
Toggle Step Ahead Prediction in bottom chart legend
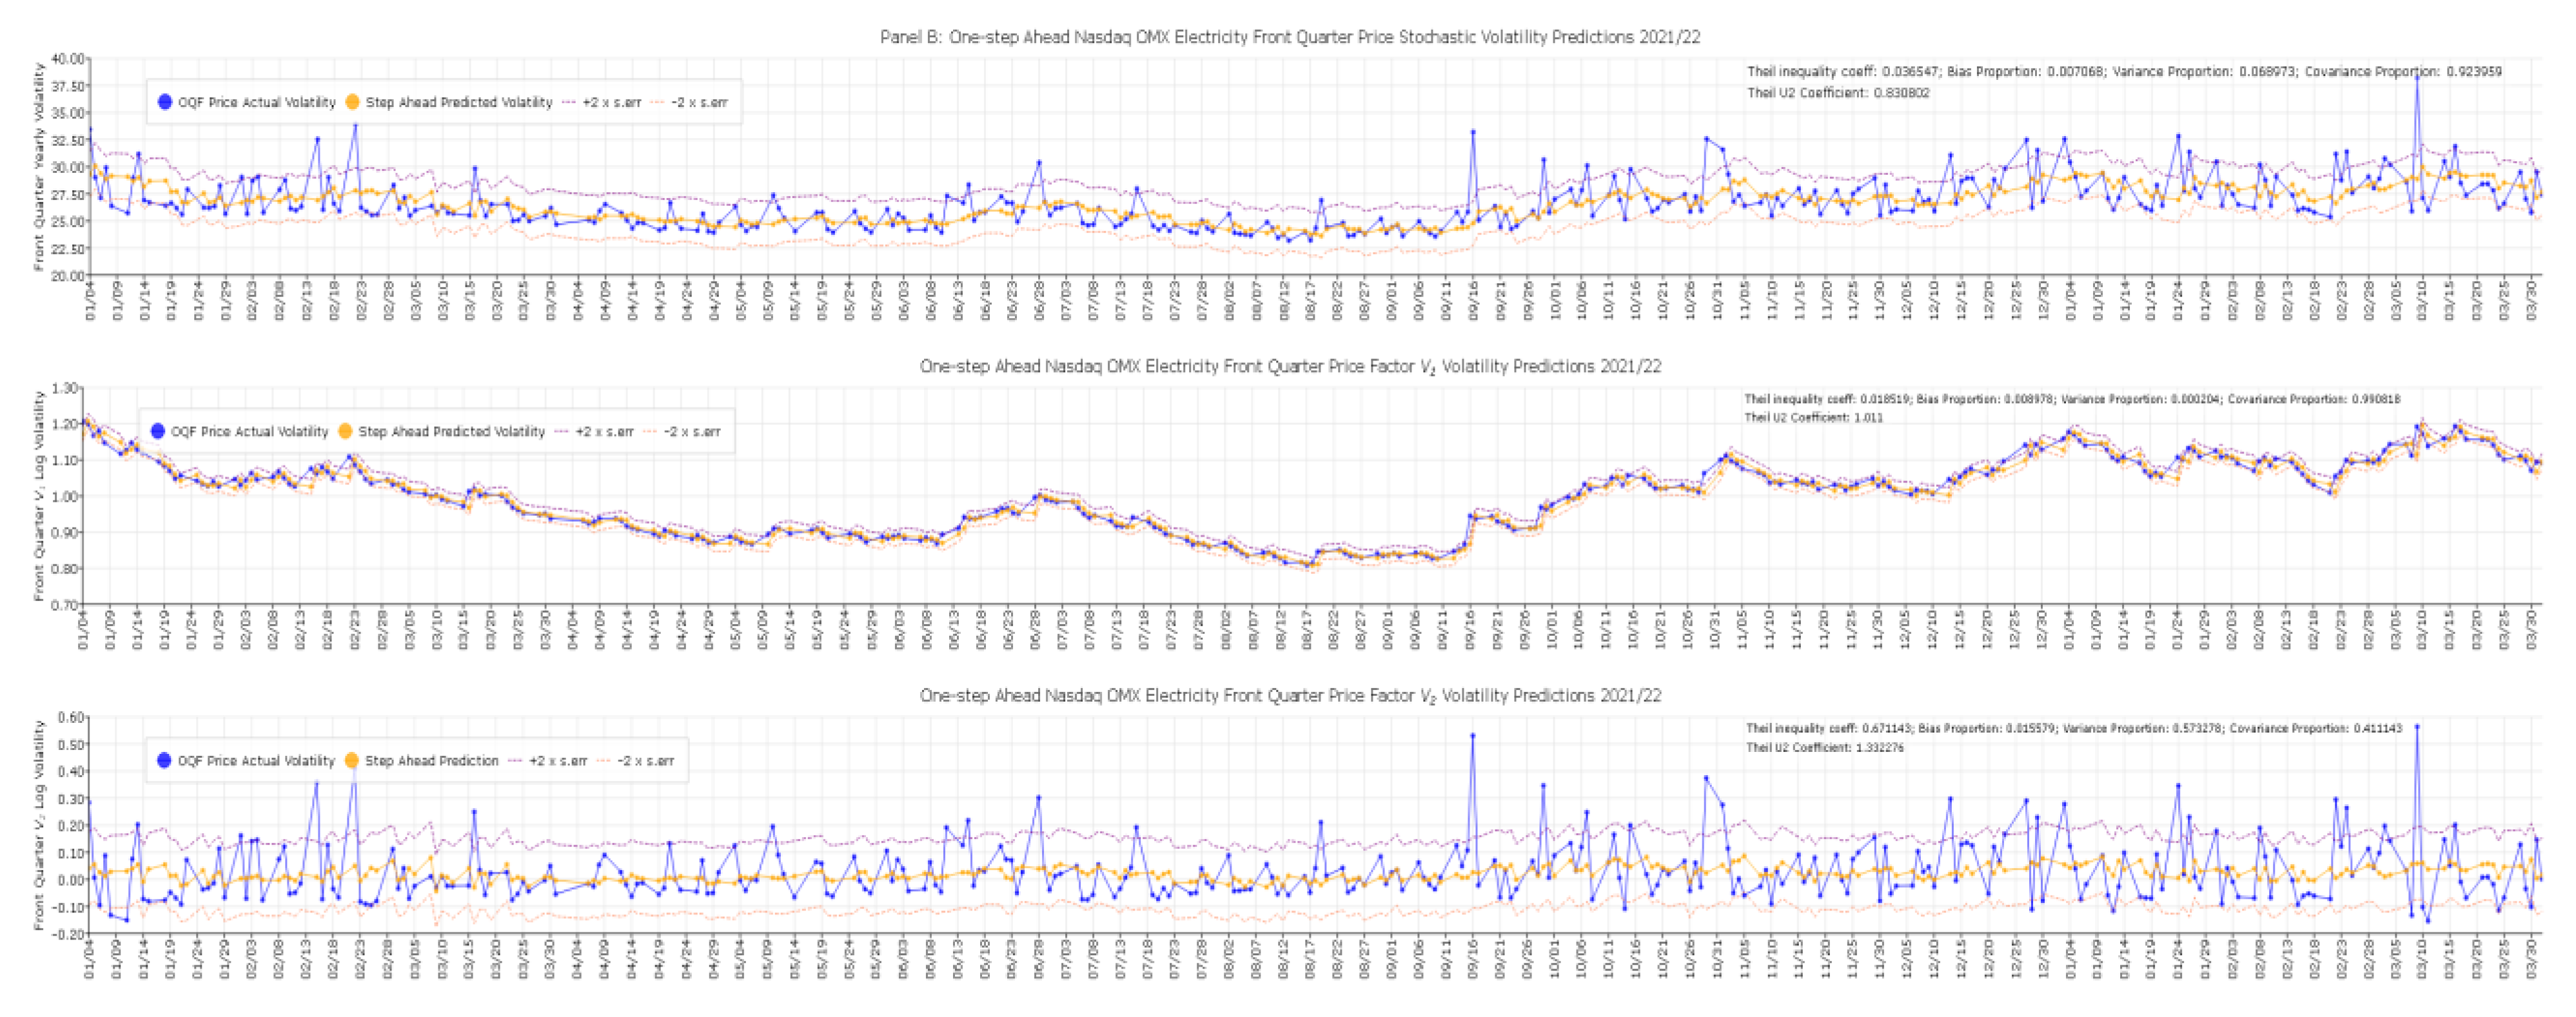pos(431,760)
